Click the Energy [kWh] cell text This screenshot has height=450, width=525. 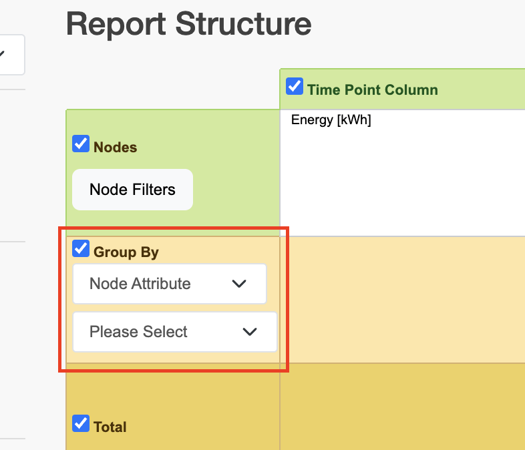tap(331, 120)
